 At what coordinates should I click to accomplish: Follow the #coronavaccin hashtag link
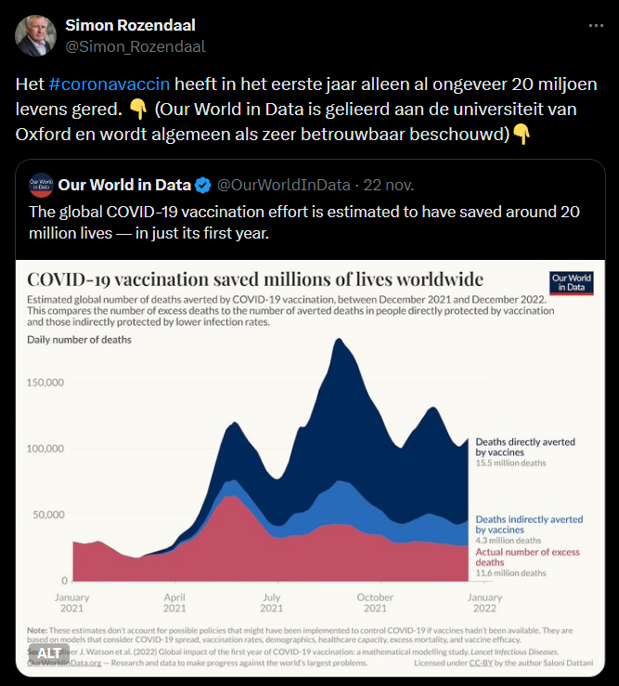(109, 84)
